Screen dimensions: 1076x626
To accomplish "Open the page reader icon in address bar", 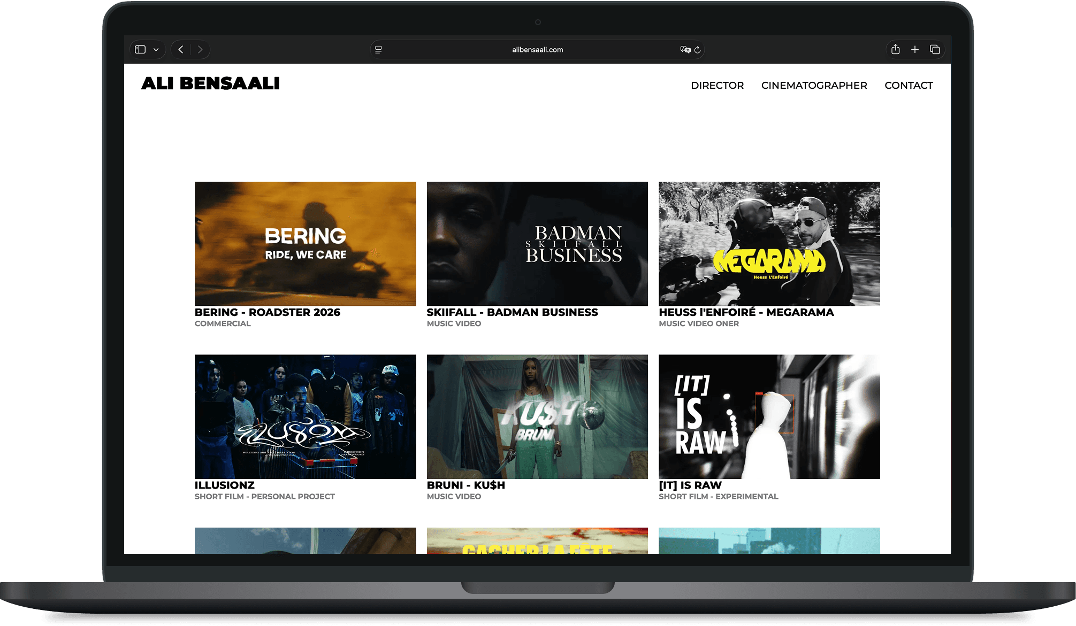I will [x=378, y=50].
